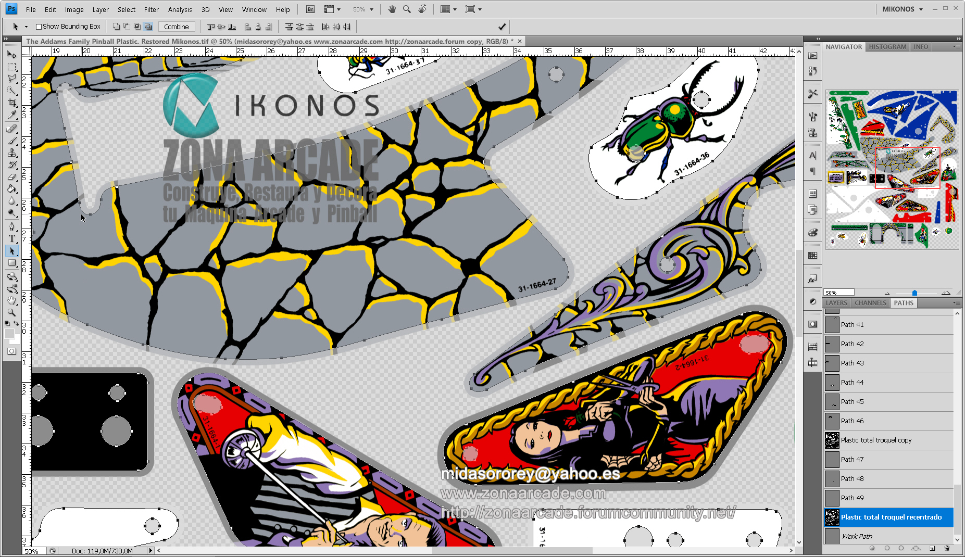Open the Paths panel options menu
The width and height of the screenshot is (965, 557).
coord(956,302)
